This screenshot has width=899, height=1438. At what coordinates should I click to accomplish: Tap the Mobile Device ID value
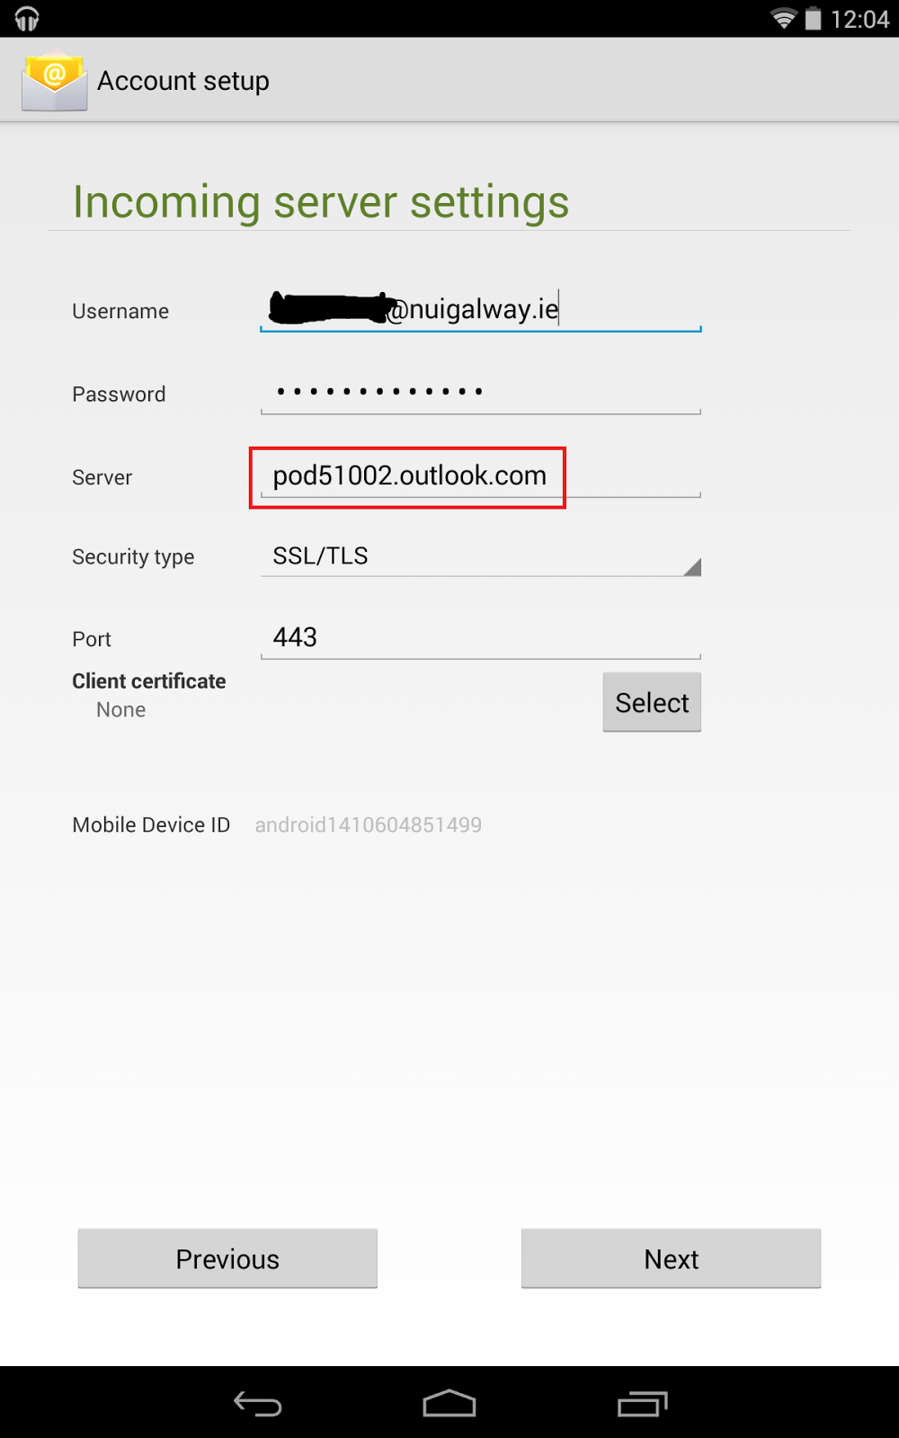[x=369, y=825]
